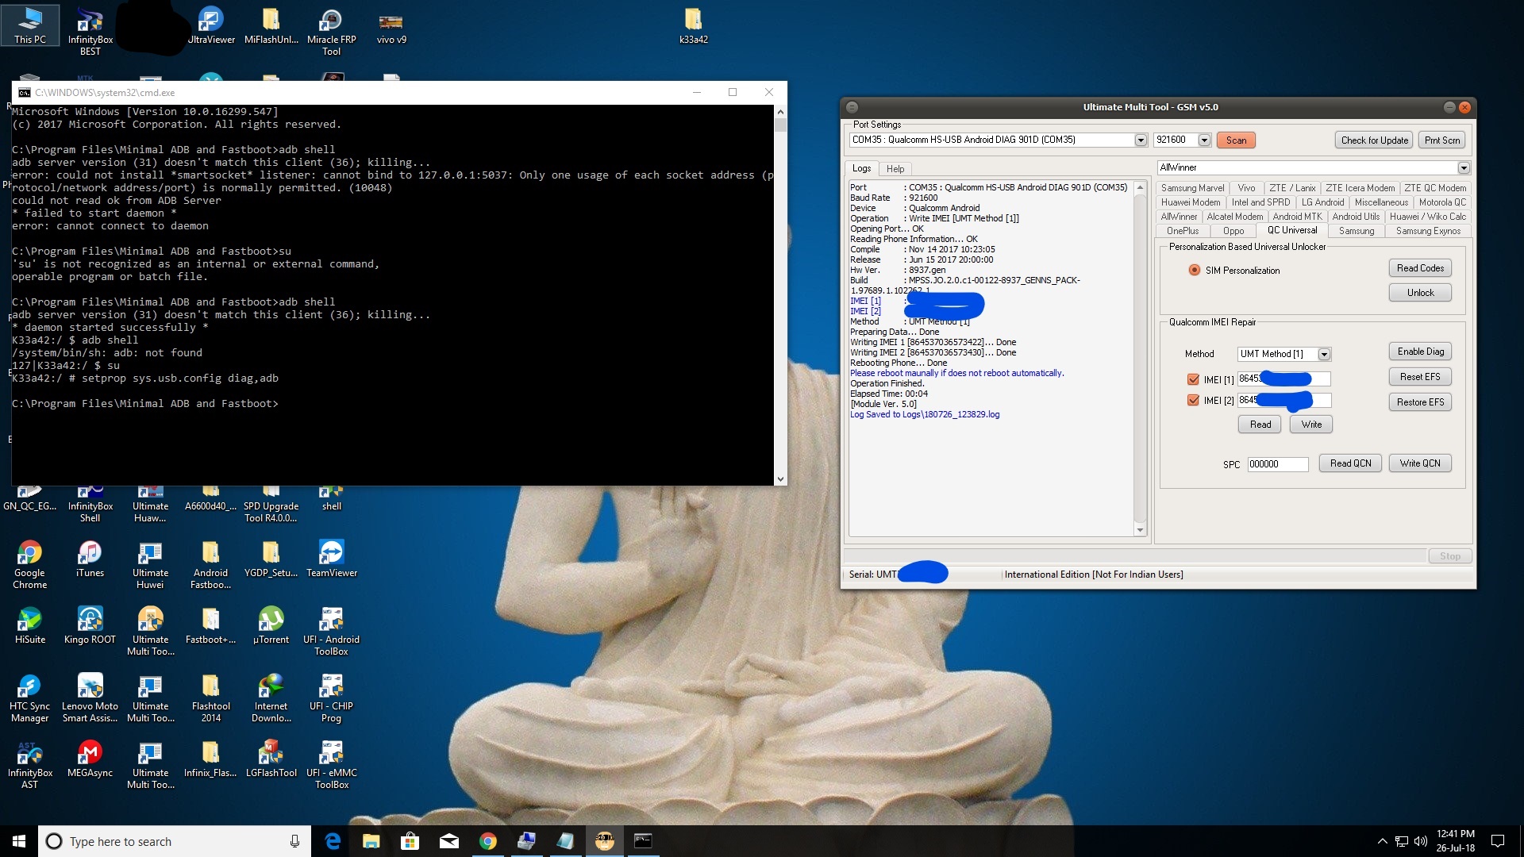The height and width of the screenshot is (857, 1524).
Task: Open This PC desktop icon
Action: (x=30, y=25)
